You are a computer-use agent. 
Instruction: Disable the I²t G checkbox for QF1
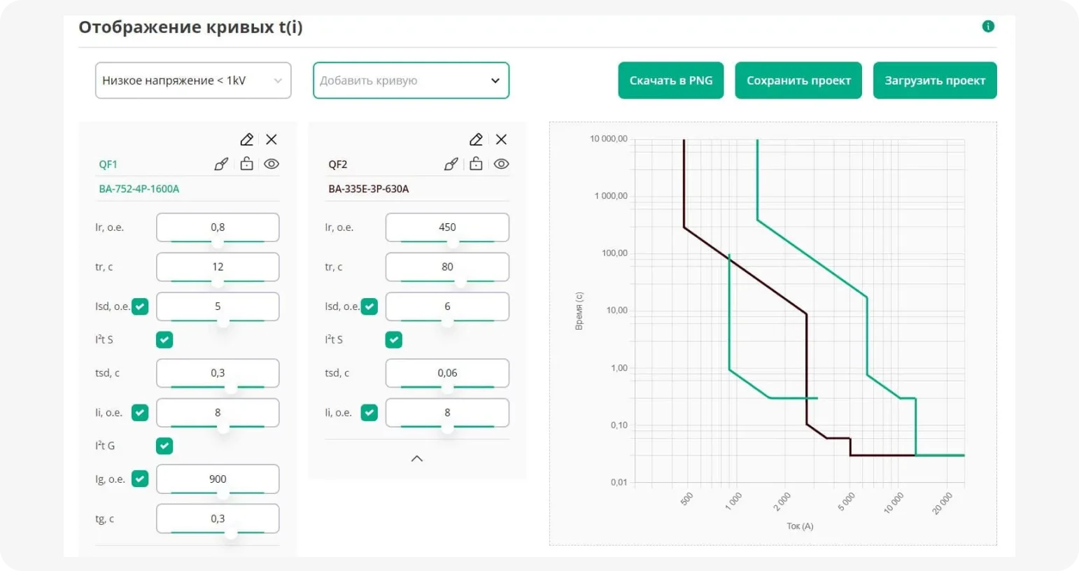[164, 446]
